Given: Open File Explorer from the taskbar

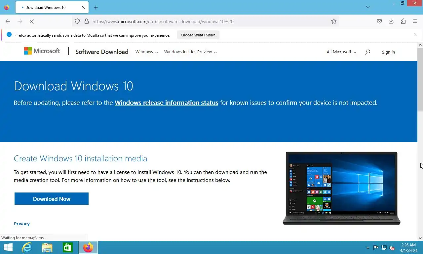Looking at the screenshot, I should pyautogui.click(x=47, y=247).
